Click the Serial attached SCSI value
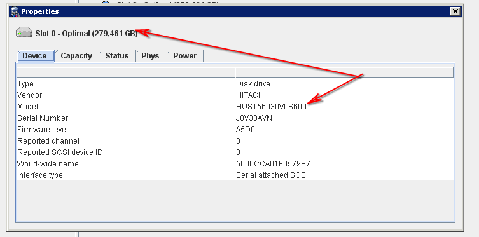This screenshot has width=479, height=237. (272, 175)
